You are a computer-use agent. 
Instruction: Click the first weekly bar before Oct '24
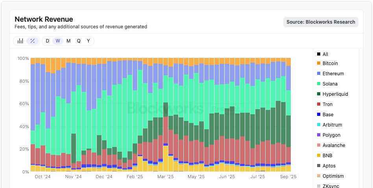(x=33, y=115)
